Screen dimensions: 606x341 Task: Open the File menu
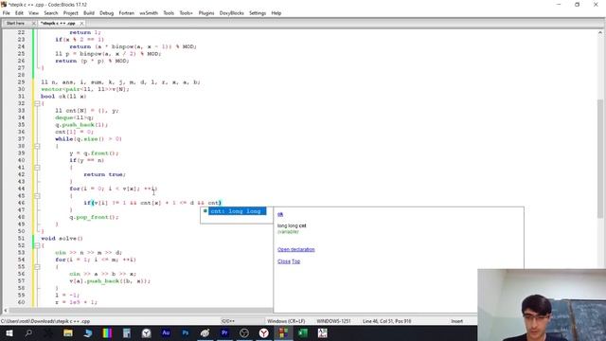click(7, 13)
